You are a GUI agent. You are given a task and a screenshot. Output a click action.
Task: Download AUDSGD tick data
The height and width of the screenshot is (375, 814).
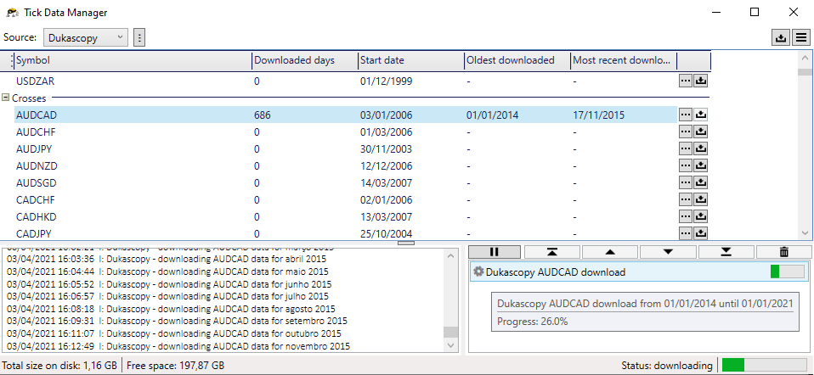coord(701,182)
